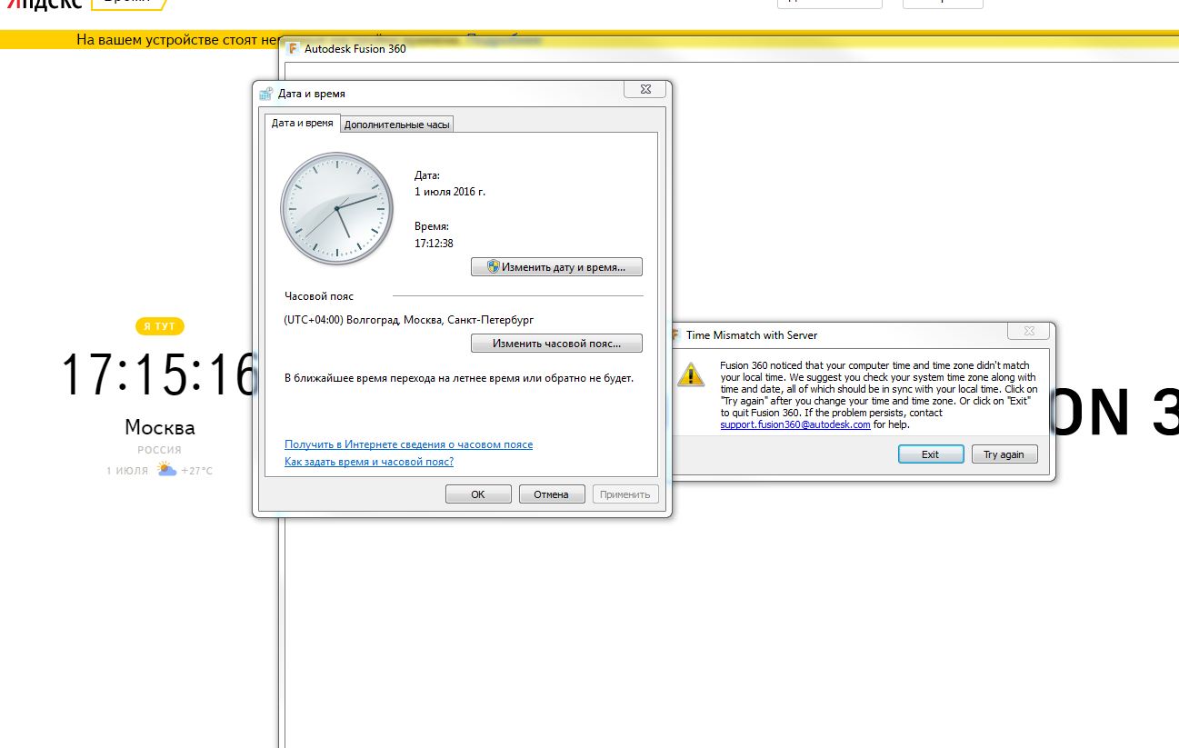The image size is (1179, 748).
Task: Click the time value 17:12:38
Action: pyautogui.click(x=434, y=243)
